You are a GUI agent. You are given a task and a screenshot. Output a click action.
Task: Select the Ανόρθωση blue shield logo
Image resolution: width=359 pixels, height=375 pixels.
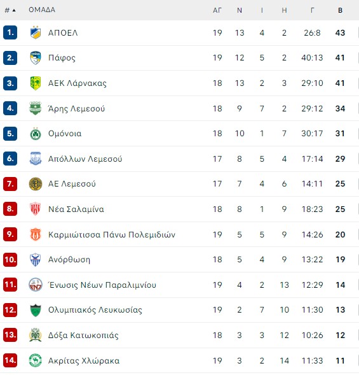[x=36, y=260]
